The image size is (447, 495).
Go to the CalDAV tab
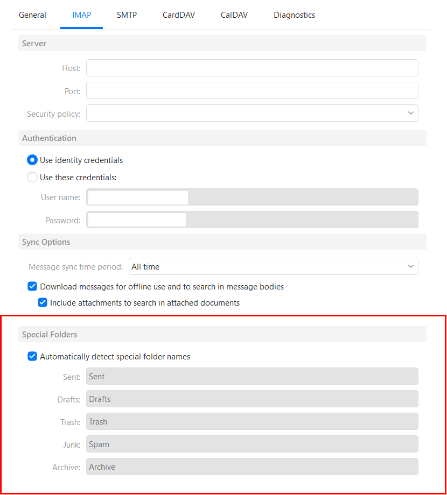[234, 15]
